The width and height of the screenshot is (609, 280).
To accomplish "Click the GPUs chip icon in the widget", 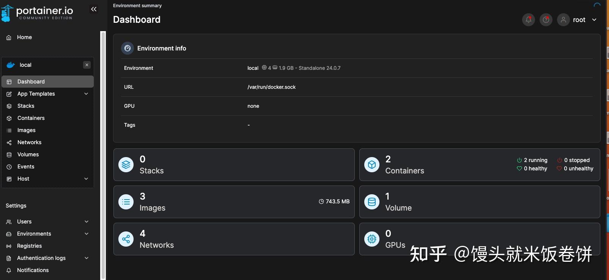I will tap(371, 239).
